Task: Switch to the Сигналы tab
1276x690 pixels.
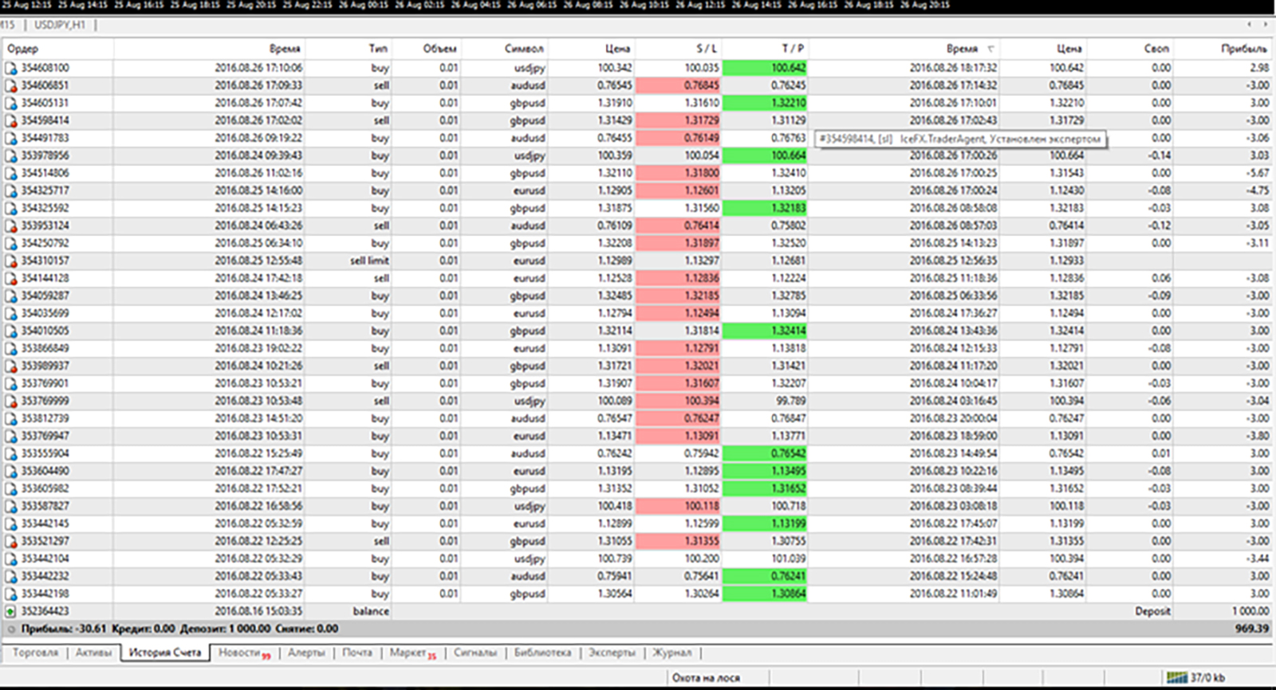Action: [475, 653]
